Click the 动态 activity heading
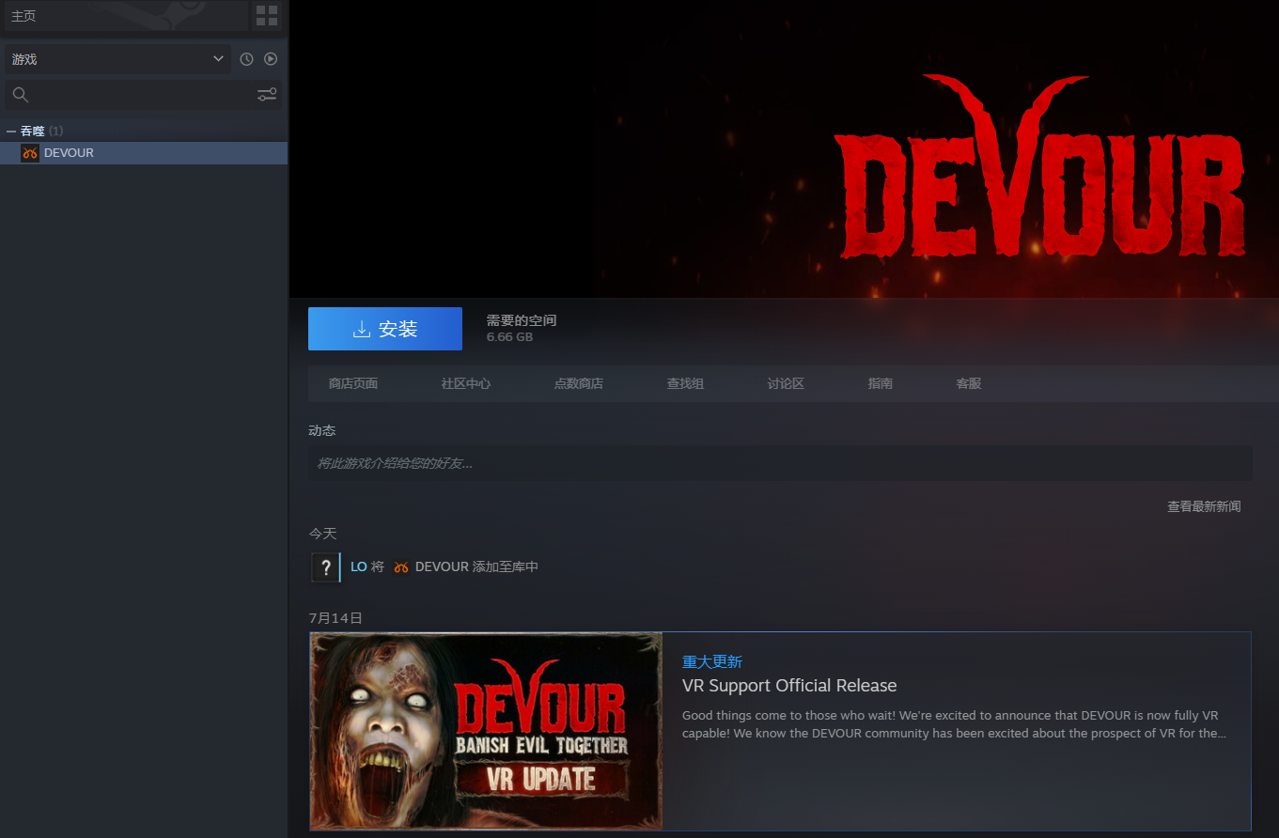Screen dimensions: 1279x838 pos(321,430)
